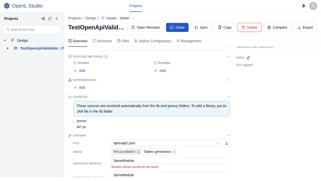
Task: Collapse the OpenAPI section
Action: pos(228,135)
